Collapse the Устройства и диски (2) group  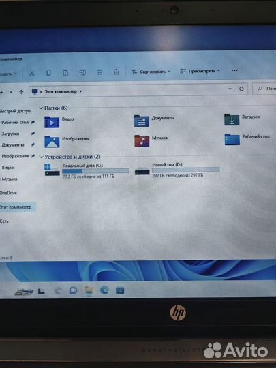pos(41,157)
